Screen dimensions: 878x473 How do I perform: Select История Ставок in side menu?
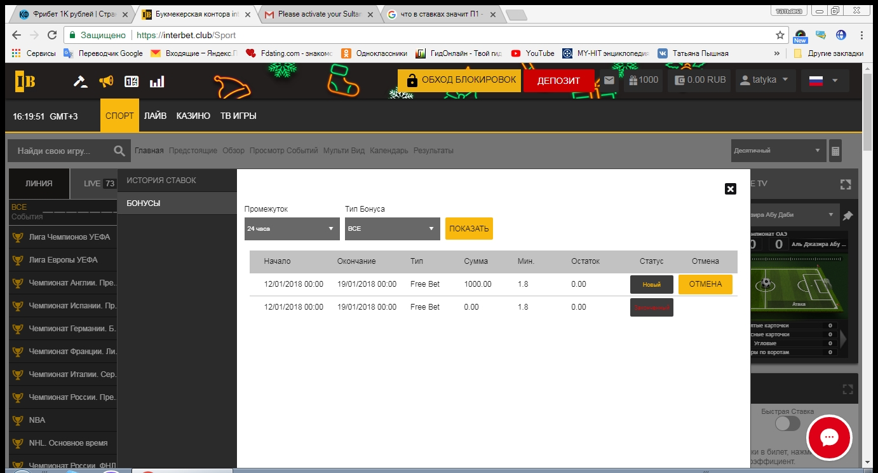coord(161,181)
